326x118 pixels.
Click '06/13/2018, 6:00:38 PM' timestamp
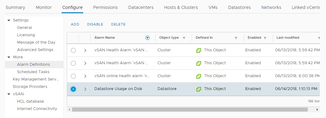tap(297, 76)
